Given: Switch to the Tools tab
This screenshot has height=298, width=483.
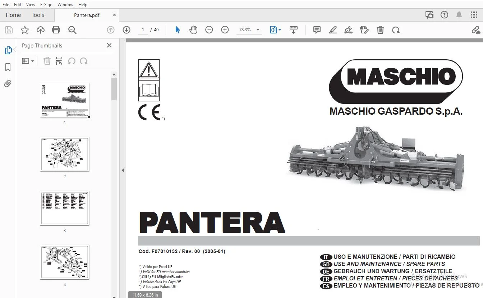Looking at the screenshot, I should (38, 15).
